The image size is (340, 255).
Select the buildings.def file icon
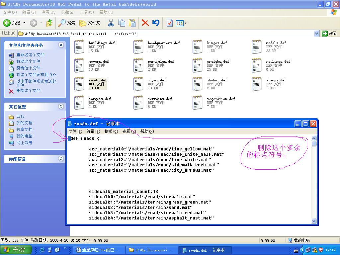point(79,47)
